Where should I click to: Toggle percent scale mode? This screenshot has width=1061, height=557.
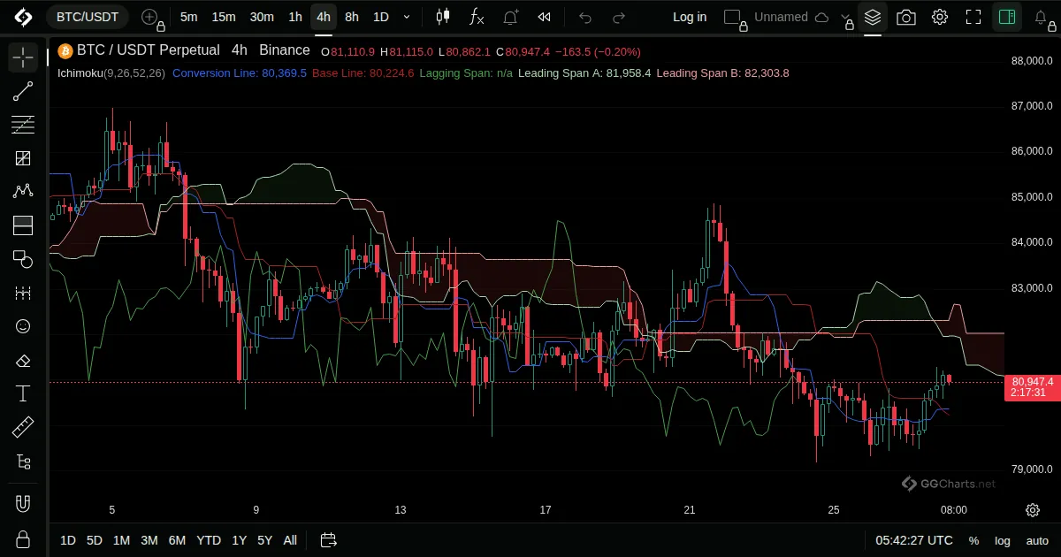pyautogui.click(x=973, y=540)
